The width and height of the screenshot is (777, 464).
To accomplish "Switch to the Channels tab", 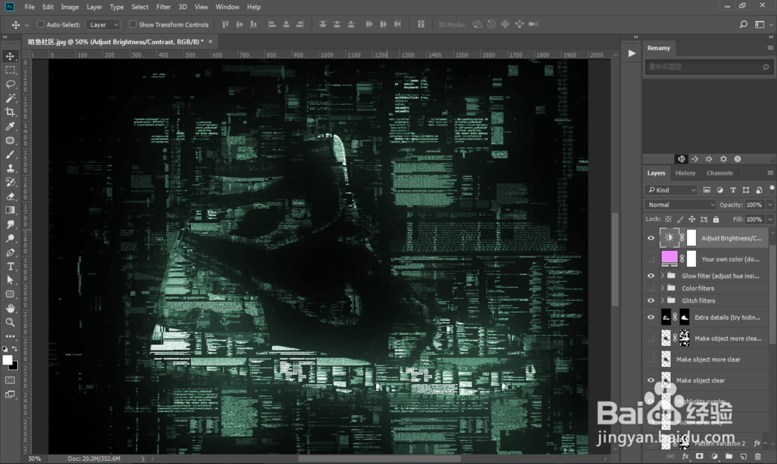I will pyautogui.click(x=720, y=173).
